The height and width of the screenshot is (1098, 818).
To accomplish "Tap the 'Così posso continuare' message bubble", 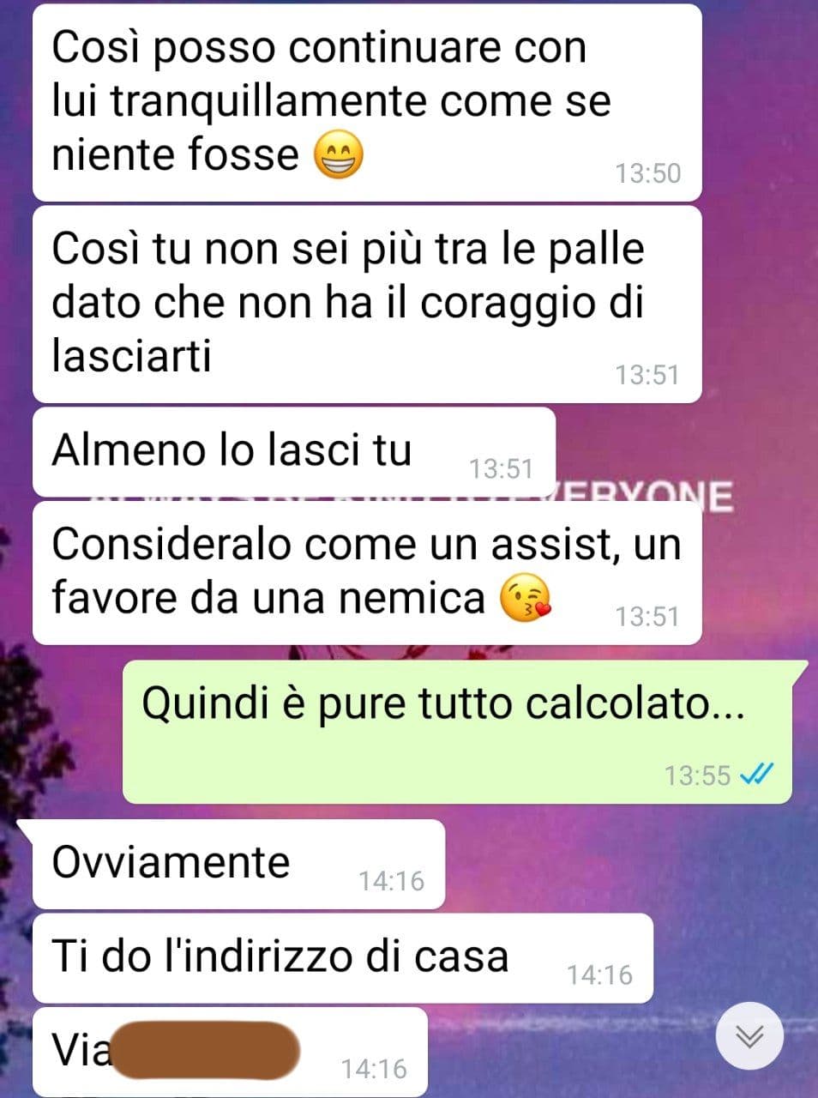I will [367, 103].
